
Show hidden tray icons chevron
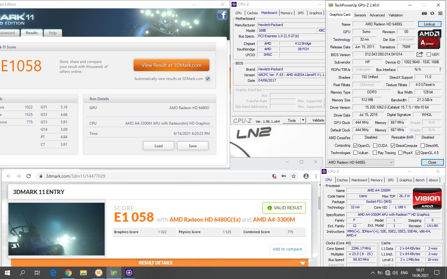point(372,273)
